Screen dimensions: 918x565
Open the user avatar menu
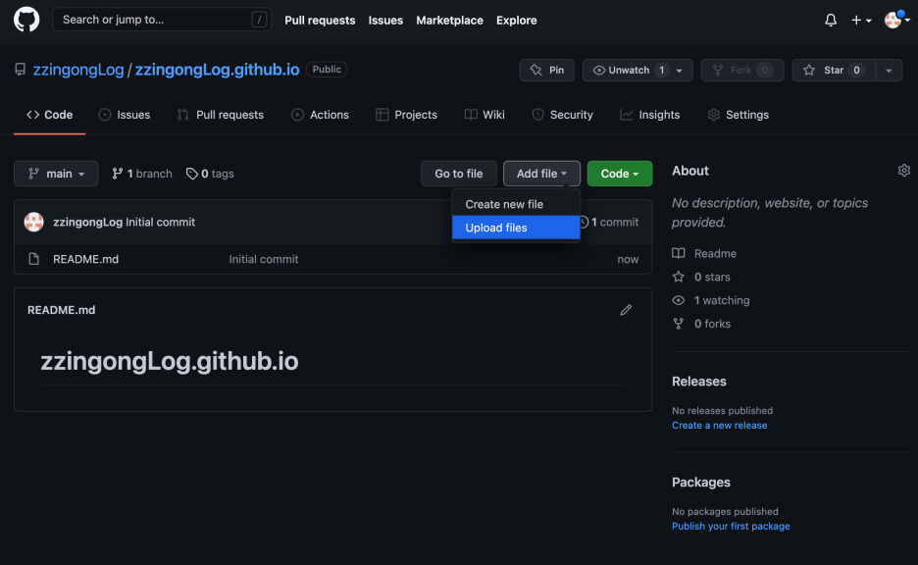(x=896, y=20)
